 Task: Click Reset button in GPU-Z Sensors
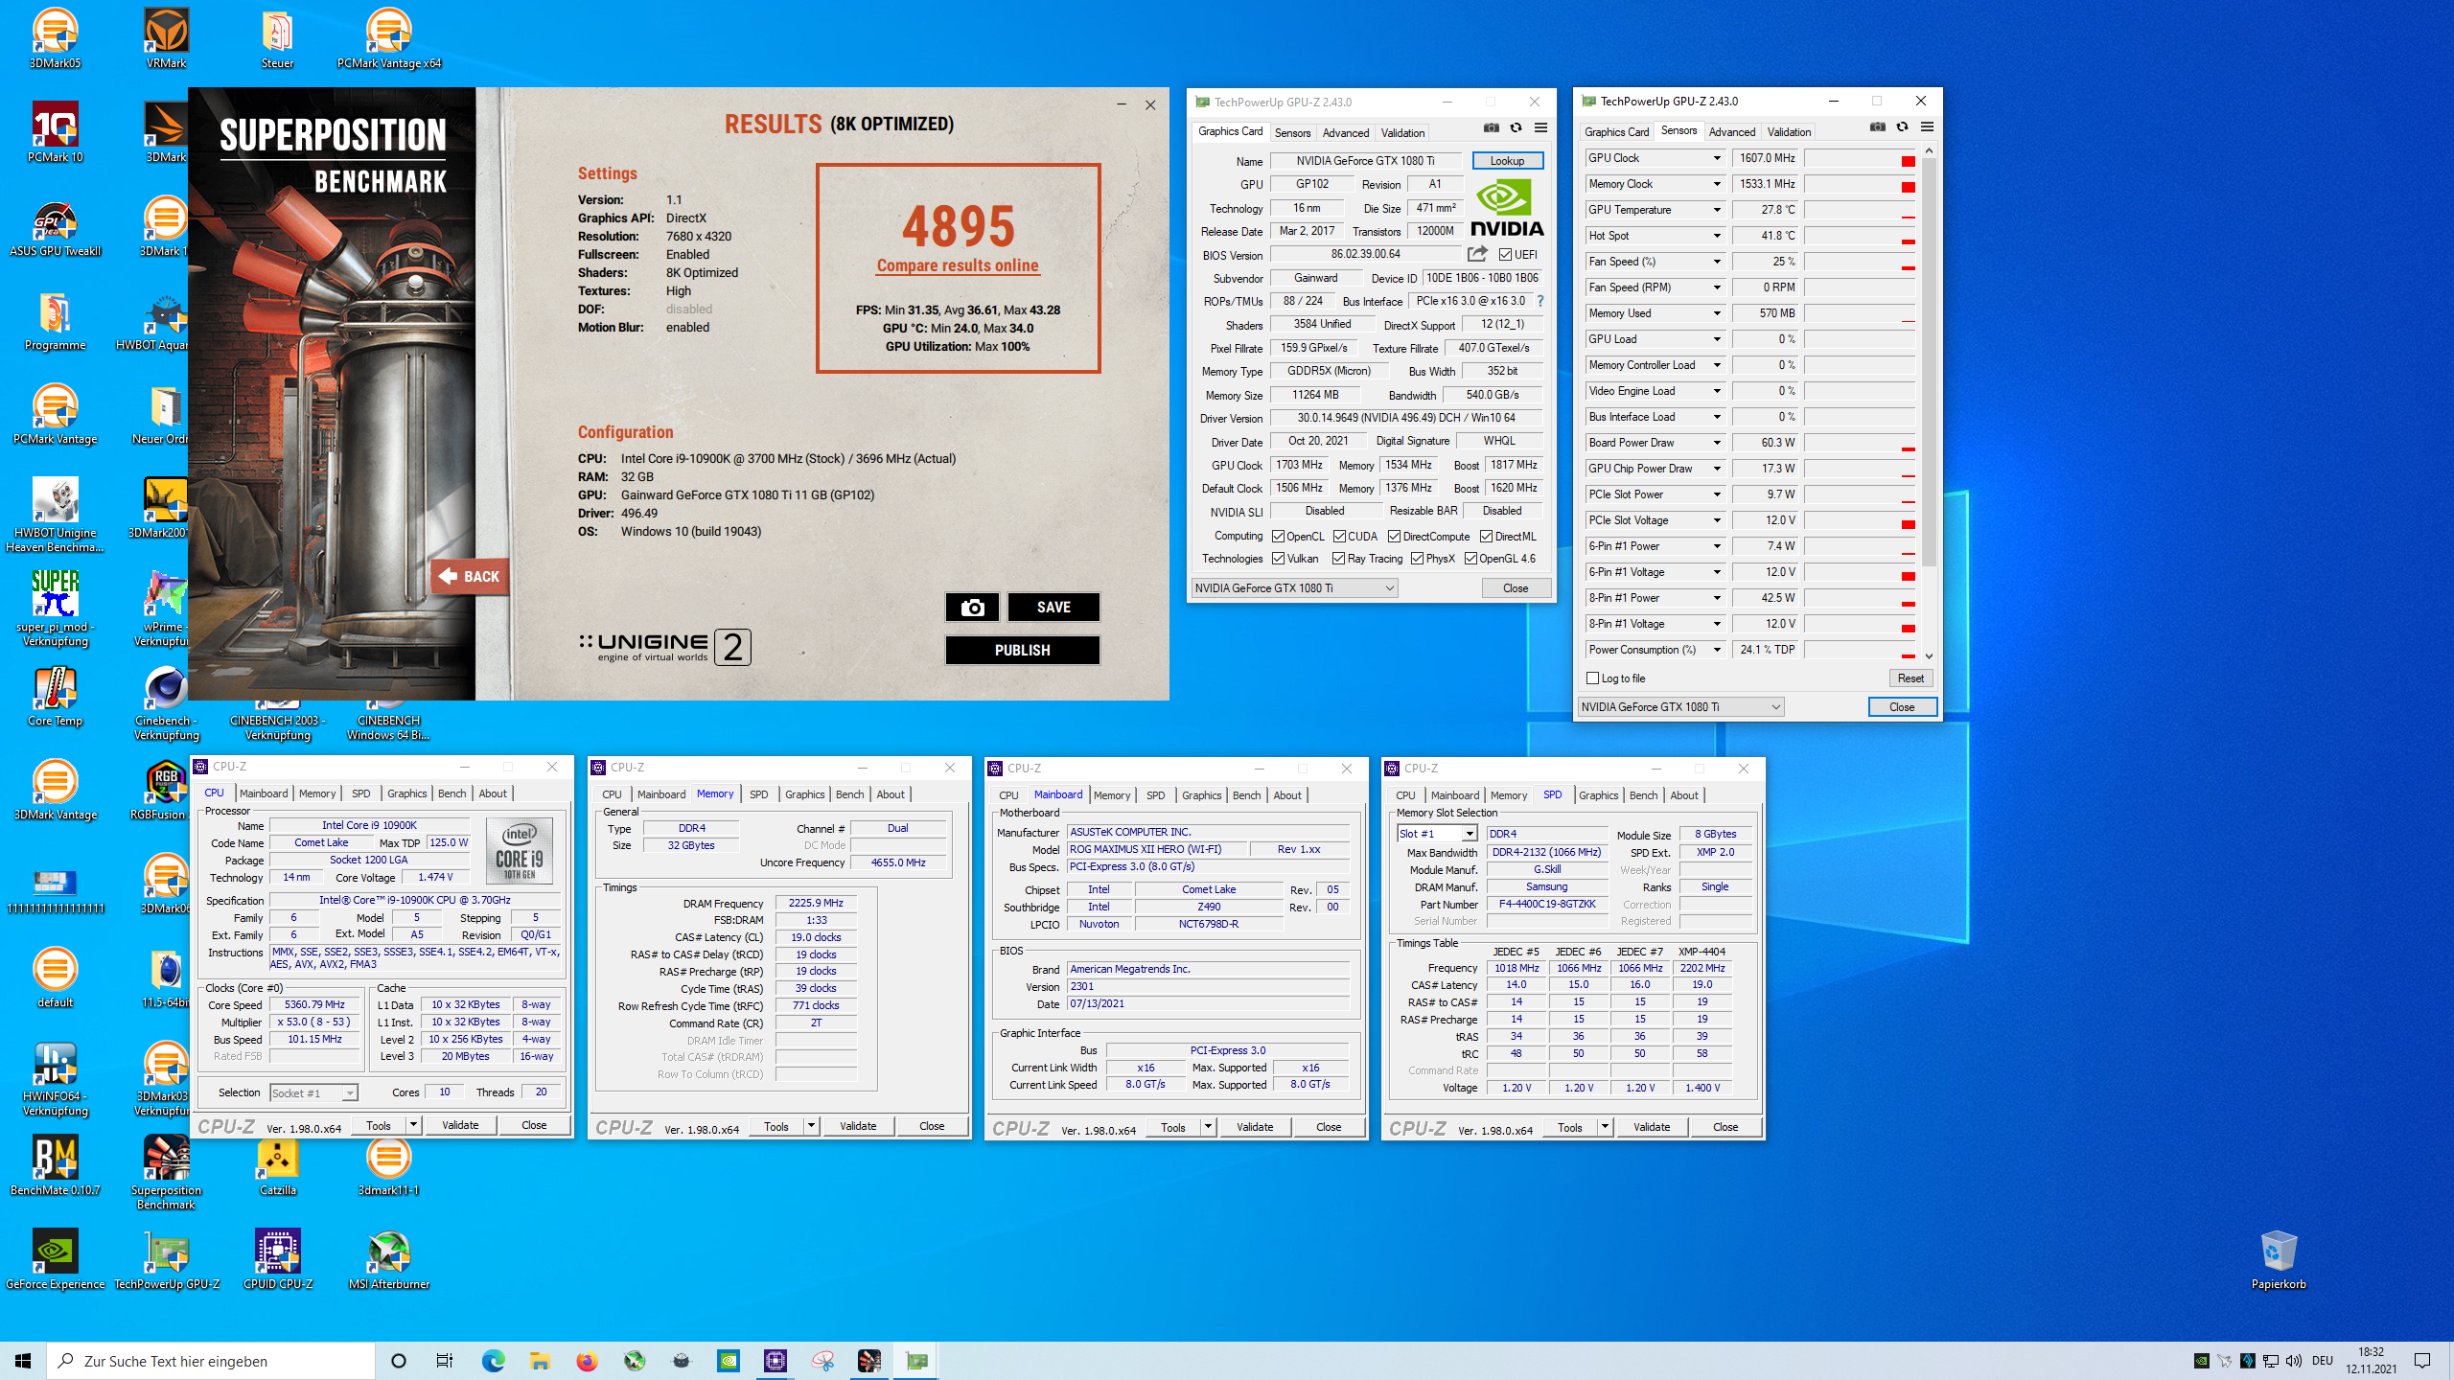coord(1910,678)
